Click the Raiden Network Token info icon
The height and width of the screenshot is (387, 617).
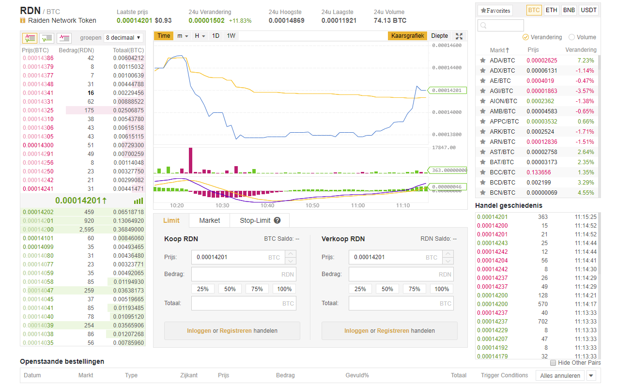coord(23,21)
